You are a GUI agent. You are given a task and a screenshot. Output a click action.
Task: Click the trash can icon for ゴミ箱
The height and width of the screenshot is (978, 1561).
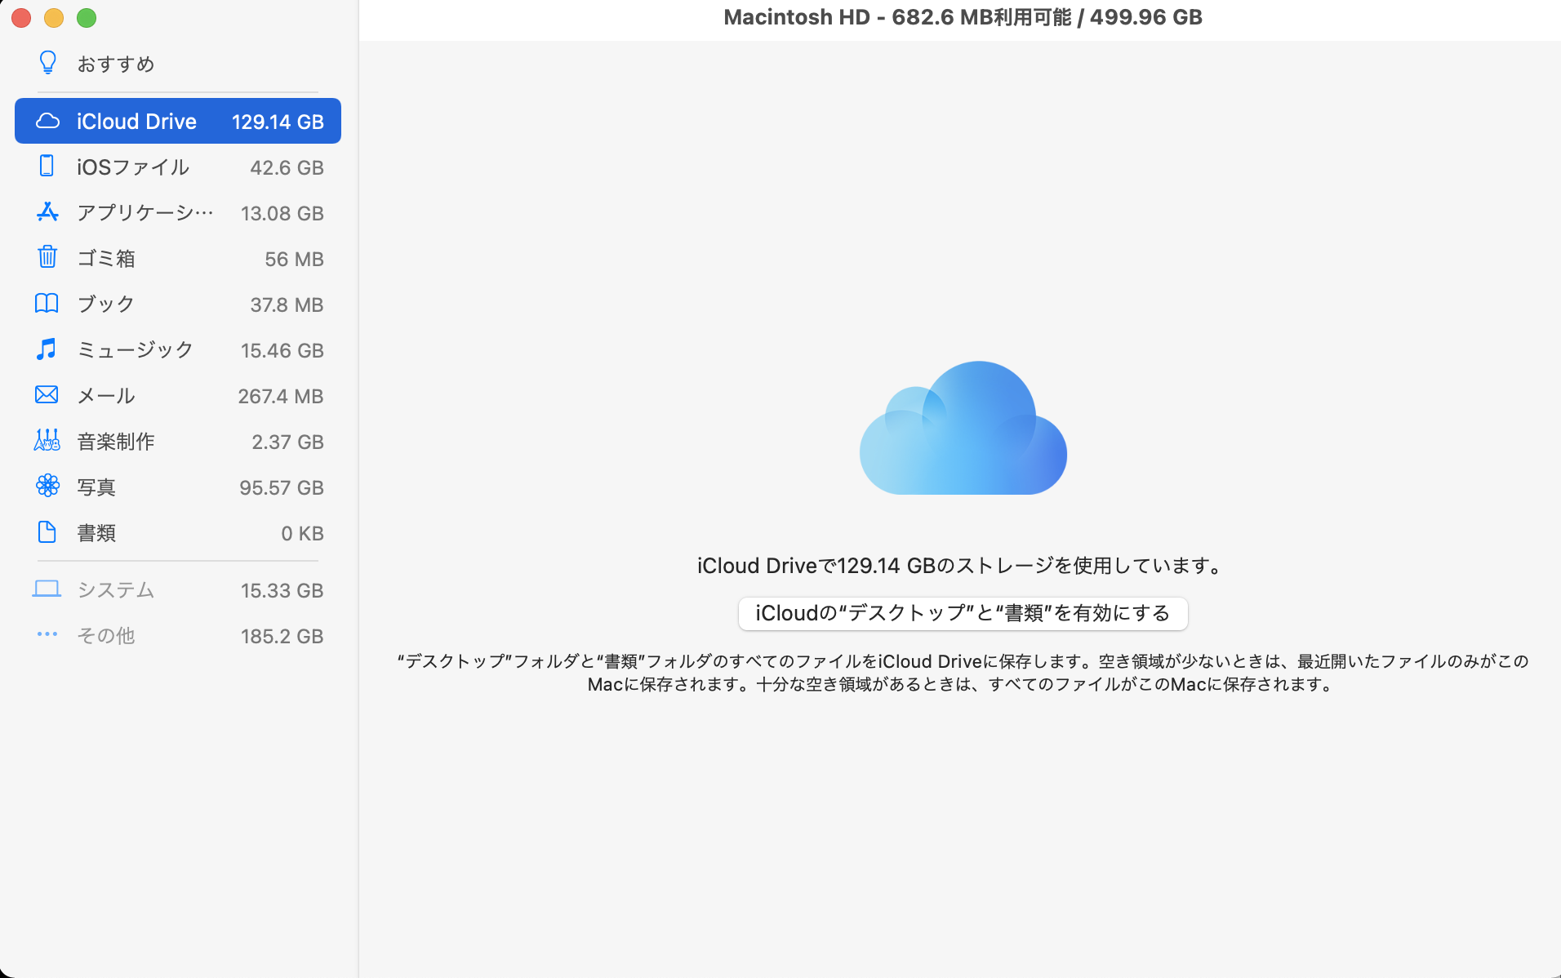tap(47, 257)
